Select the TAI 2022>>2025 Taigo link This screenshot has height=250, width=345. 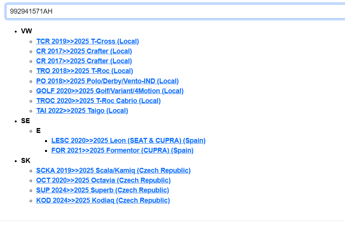click(82, 111)
